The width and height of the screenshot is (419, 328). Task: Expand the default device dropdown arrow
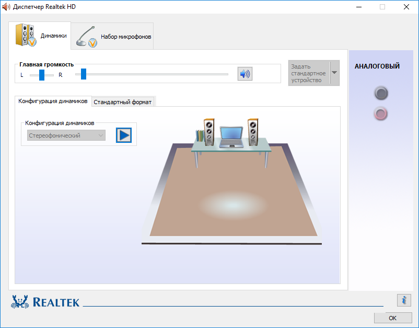coord(334,73)
